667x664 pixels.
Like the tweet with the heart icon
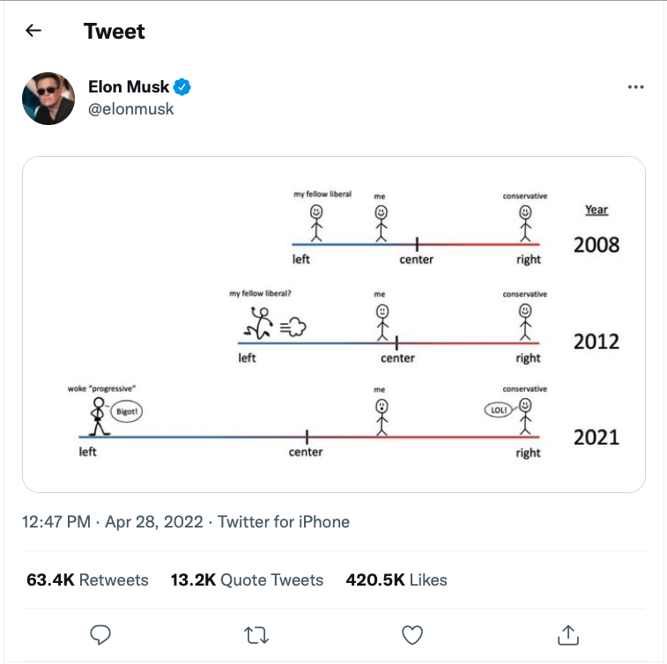(x=412, y=635)
